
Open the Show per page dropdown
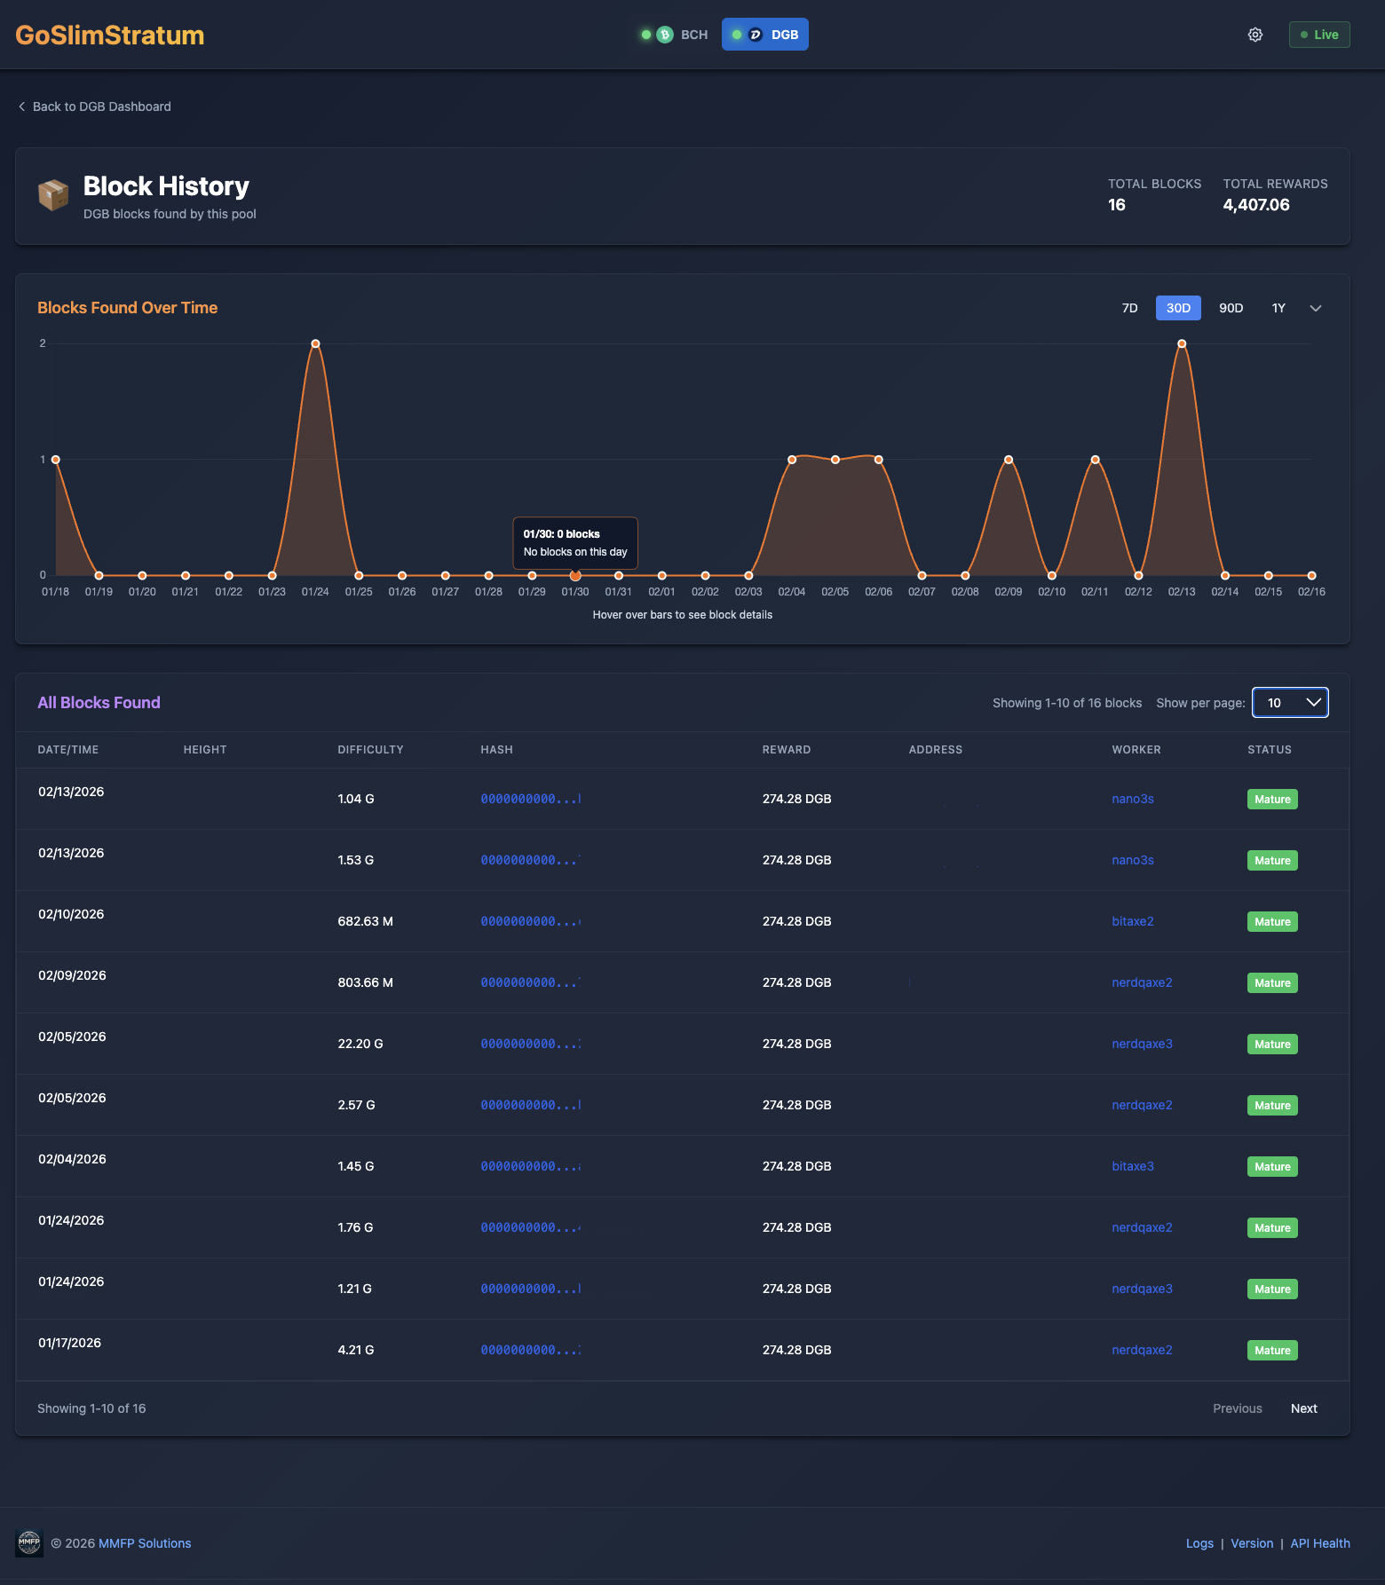coord(1290,703)
